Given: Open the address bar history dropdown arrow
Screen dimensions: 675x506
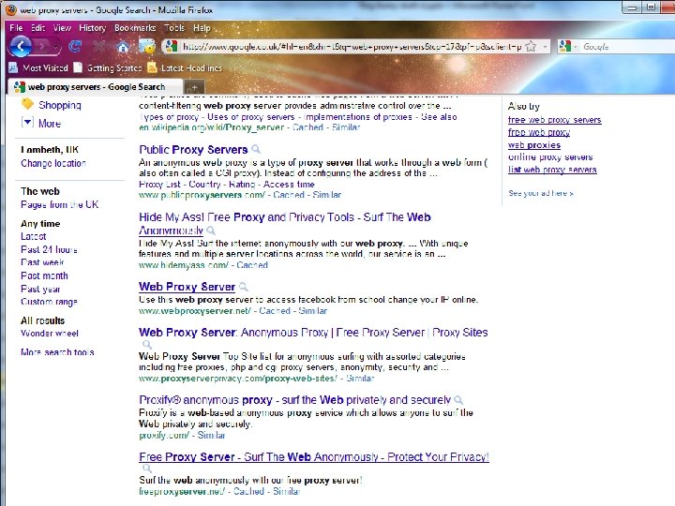Looking at the screenshot, I should click(x=545, y=46).
